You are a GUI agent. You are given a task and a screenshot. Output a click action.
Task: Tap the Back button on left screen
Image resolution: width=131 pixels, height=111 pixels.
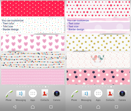pos(15,107)
